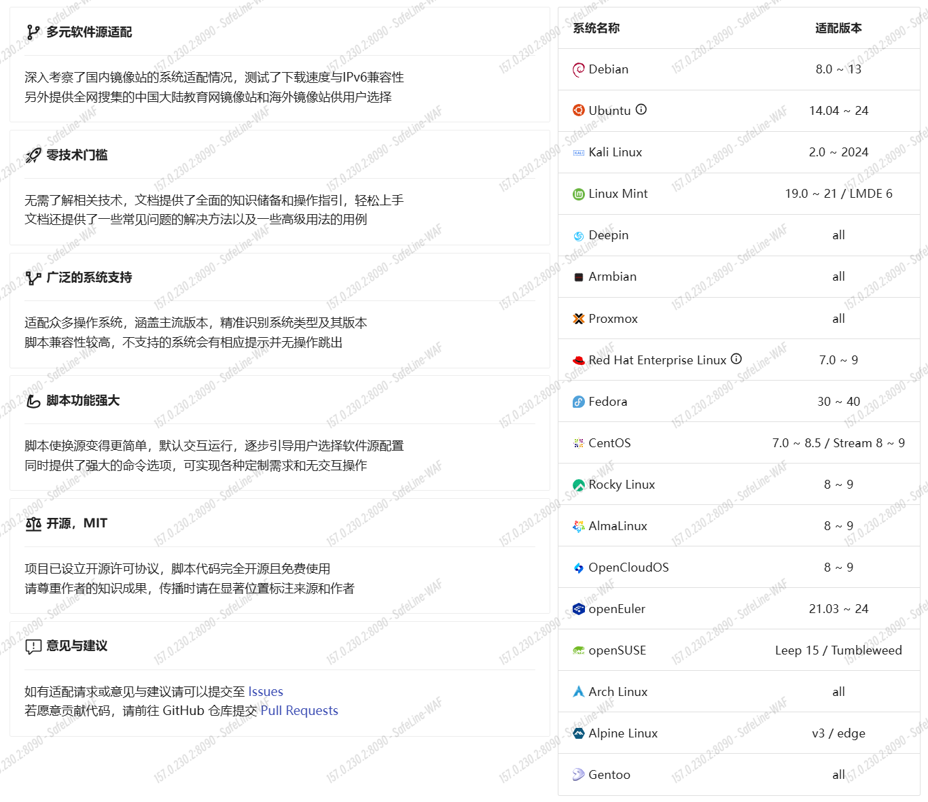Select the Proxmox system name
Viewport: 928px width, 802px height.
(613, 319)
